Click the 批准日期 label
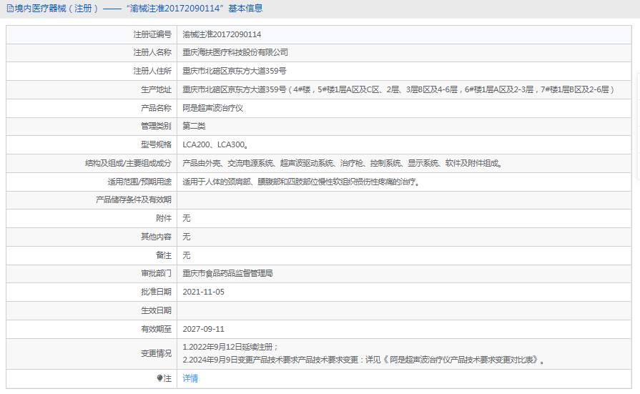Viewport: 640px width, 394px height. 157,292
